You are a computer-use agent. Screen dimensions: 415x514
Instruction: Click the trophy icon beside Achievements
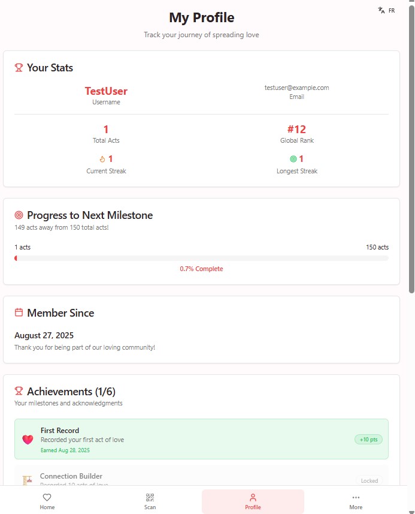click(19, 390)
